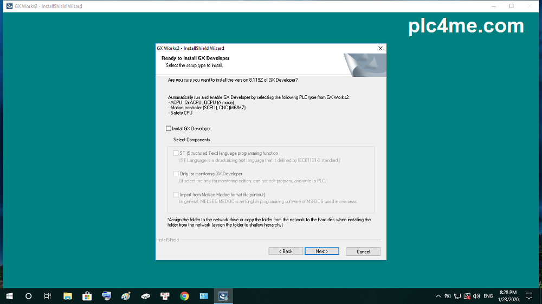Image resolution: width=542 pixels, height=304 pixels.
Task: Select the active InstallShield installer taskbar icon
Action: point(223,296)
